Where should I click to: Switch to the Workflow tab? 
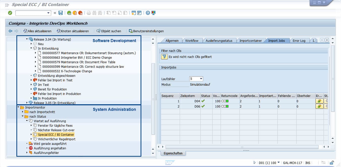click(x=192, y=41)
